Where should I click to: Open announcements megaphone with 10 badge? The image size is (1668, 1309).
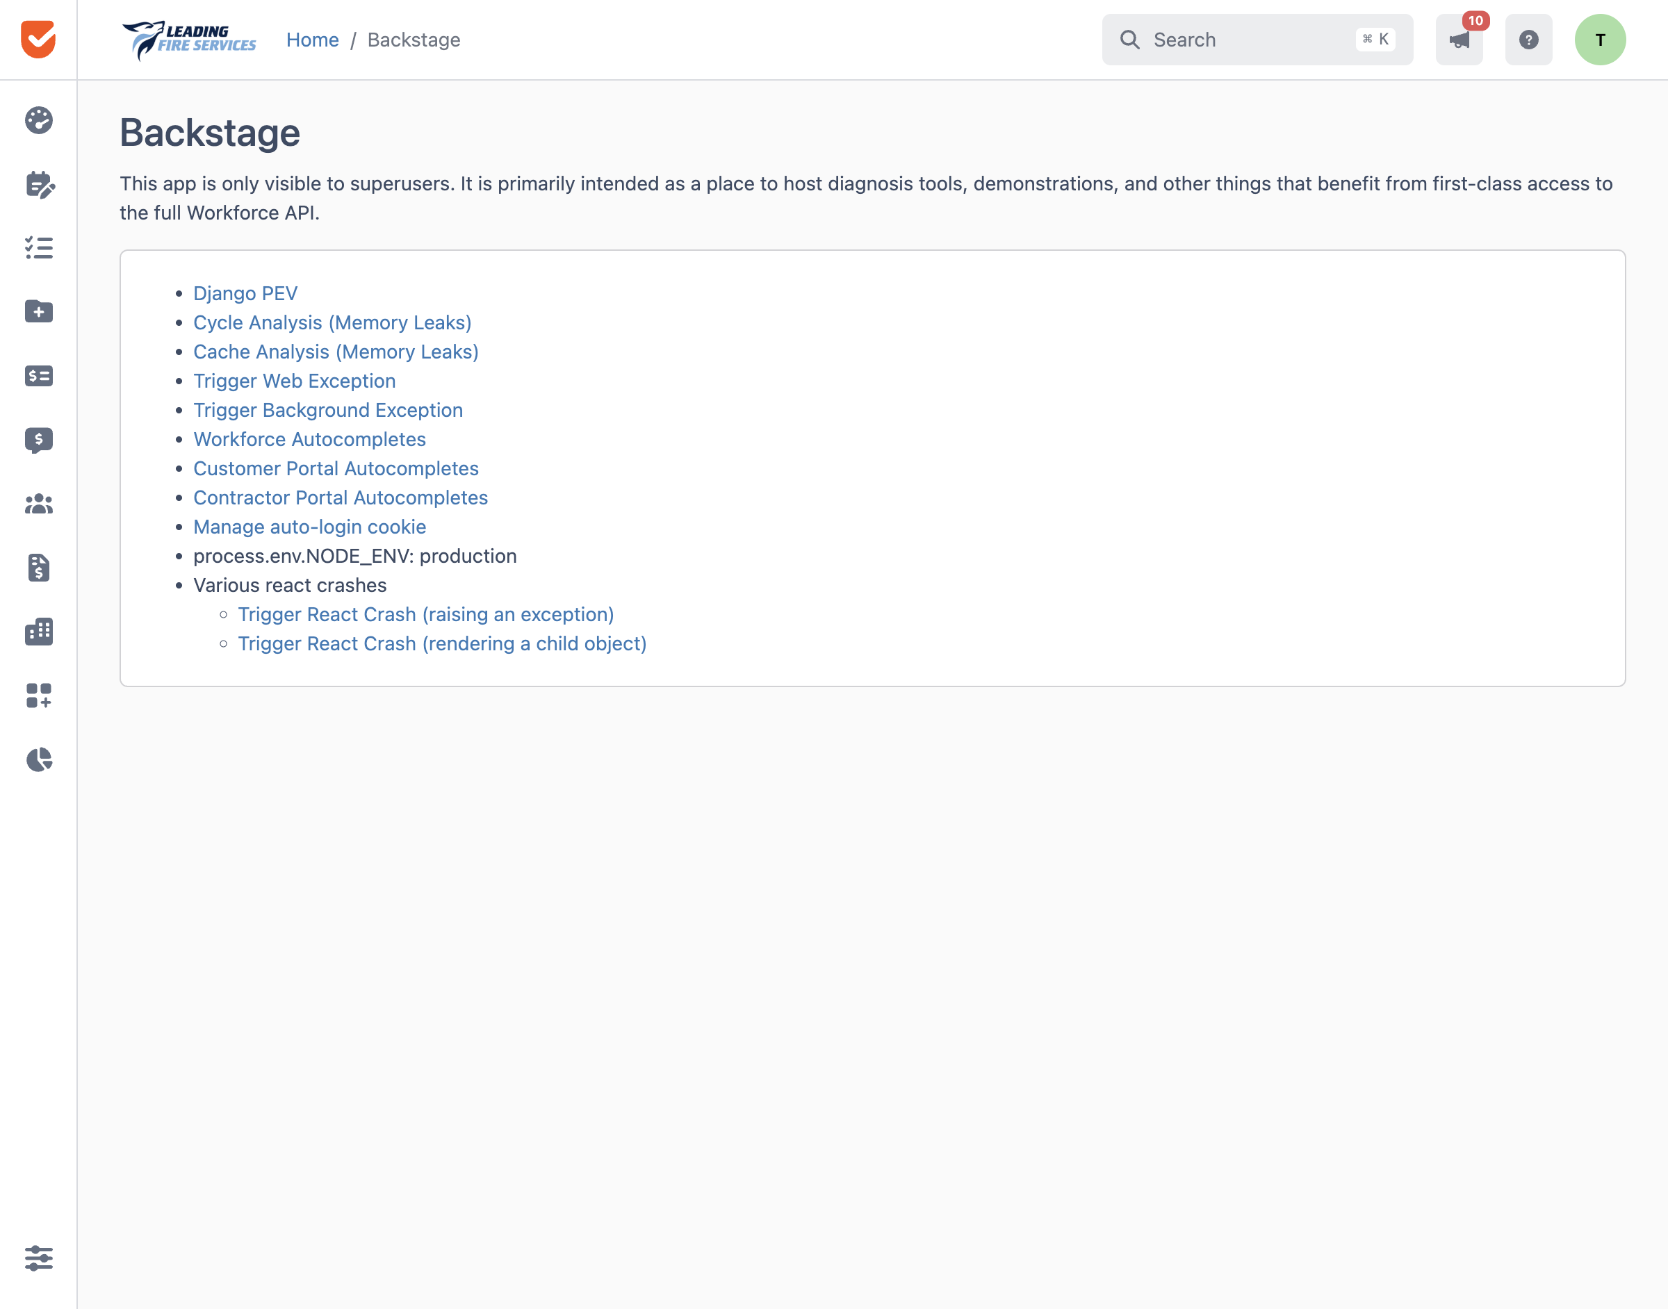[x=1459, y=40]
